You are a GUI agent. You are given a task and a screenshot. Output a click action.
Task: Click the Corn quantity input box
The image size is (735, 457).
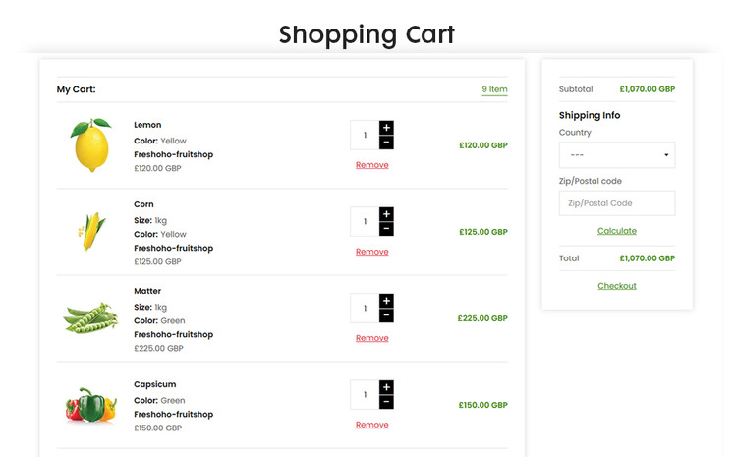tap(365, 222)
